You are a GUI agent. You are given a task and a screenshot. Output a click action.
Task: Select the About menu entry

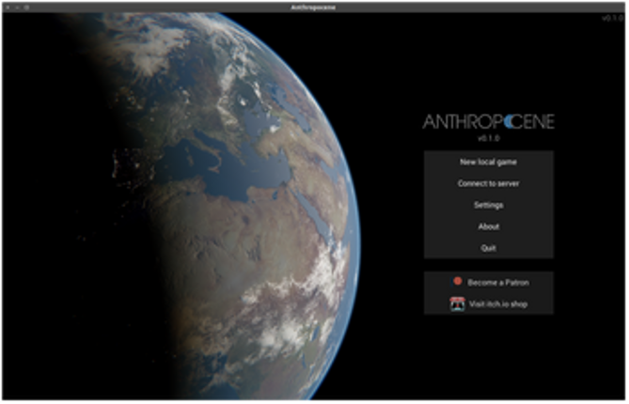(x=489, y=226)
